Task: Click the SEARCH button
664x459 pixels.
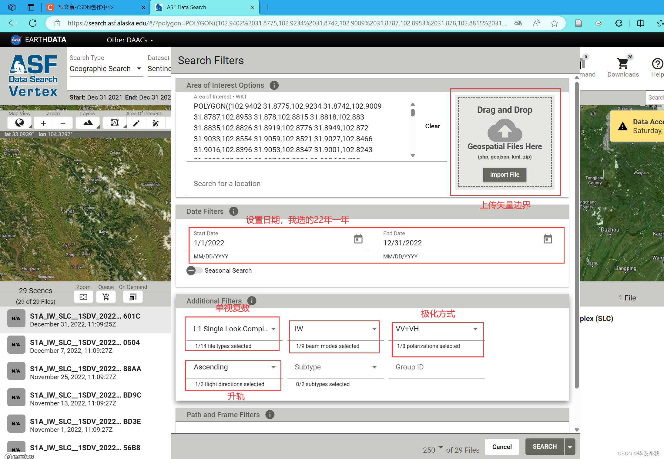Action: pyautogui.click(x=545, y=447)
